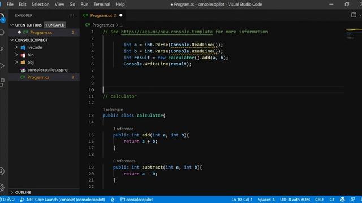Click 'return a + b;' on line 16
Image resolution: width=362 pixels, height=203 pixels.
(140, 142)
